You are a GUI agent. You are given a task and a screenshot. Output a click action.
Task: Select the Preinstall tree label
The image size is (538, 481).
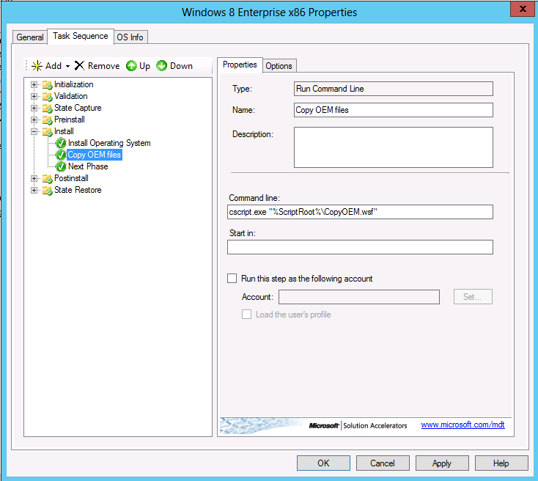point(70,120)
